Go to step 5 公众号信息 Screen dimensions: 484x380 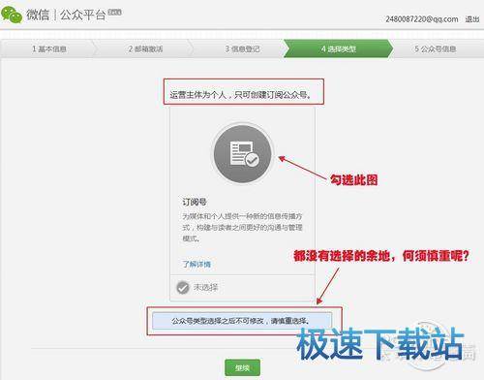pyautogui.click(x=435, y=48)
